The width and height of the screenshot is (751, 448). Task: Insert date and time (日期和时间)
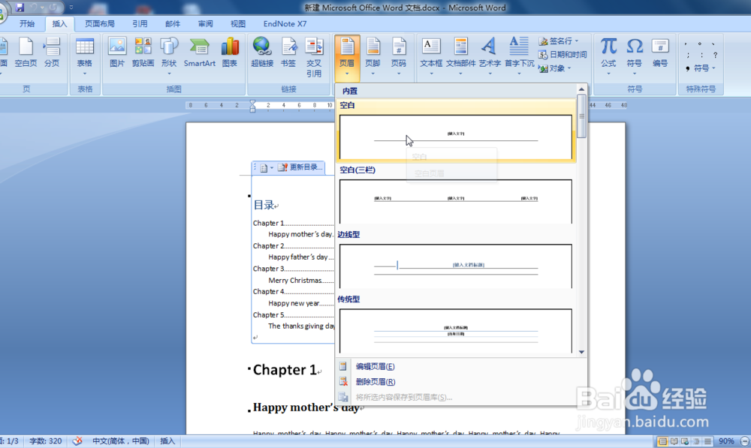pyautogui.click(x=562, y=55)
